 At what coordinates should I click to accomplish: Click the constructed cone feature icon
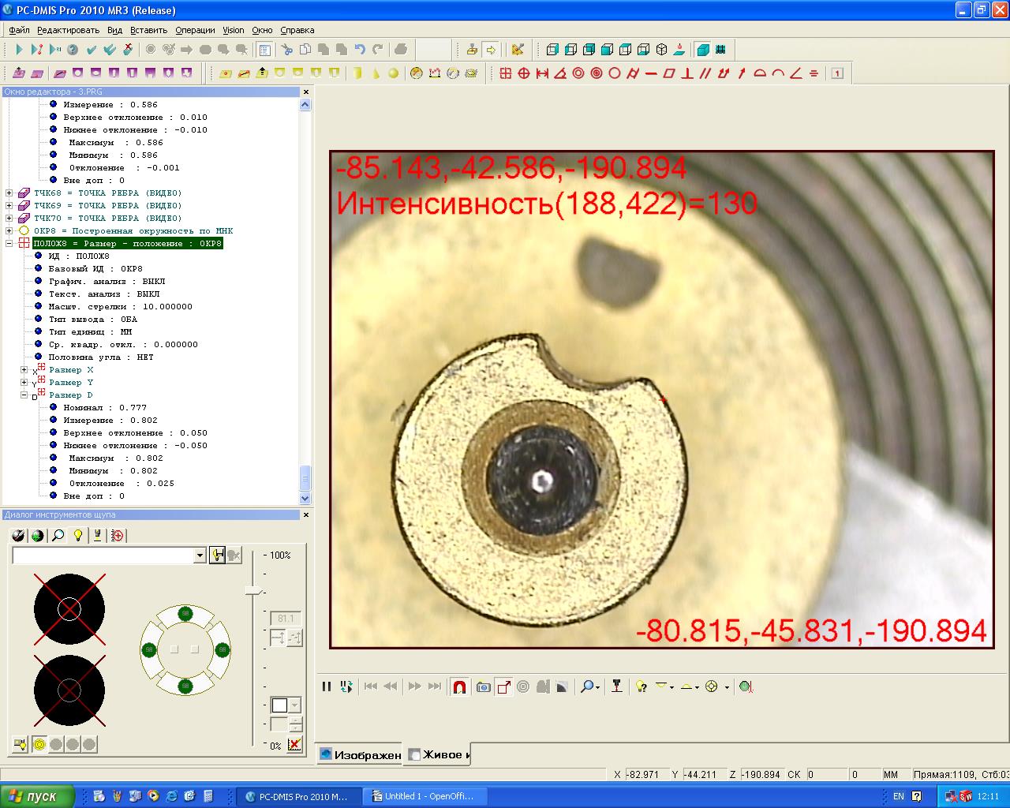(x=376, y=73)
